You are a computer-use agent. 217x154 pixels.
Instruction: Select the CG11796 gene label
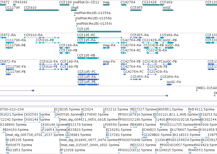click(12, 8)
